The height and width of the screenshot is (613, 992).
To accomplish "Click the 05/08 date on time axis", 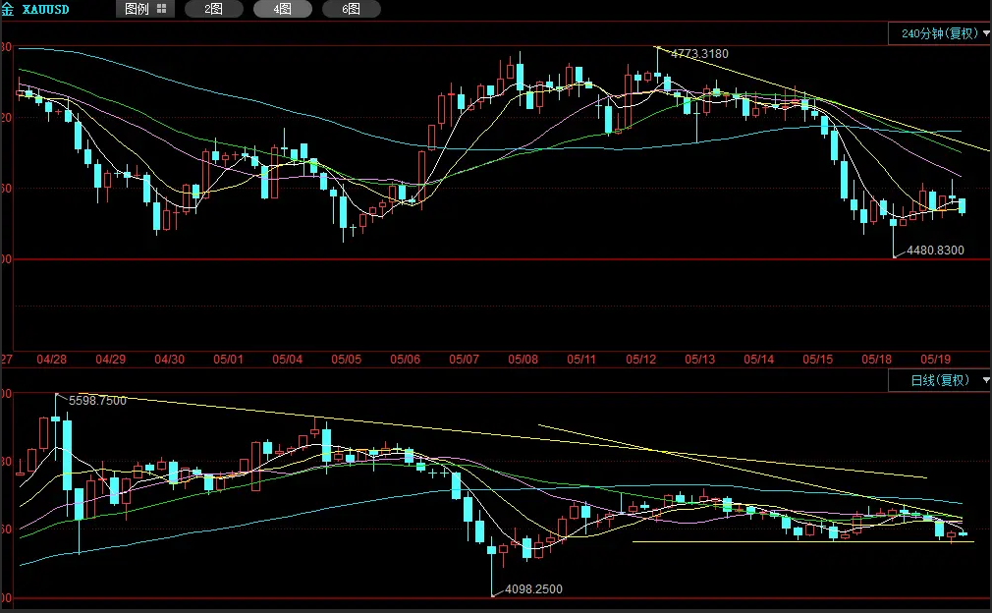I will 523,360.
